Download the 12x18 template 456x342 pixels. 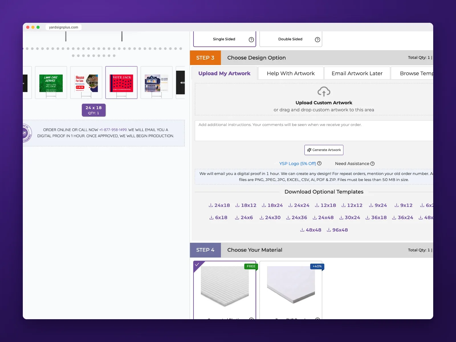tap(325, 205)
